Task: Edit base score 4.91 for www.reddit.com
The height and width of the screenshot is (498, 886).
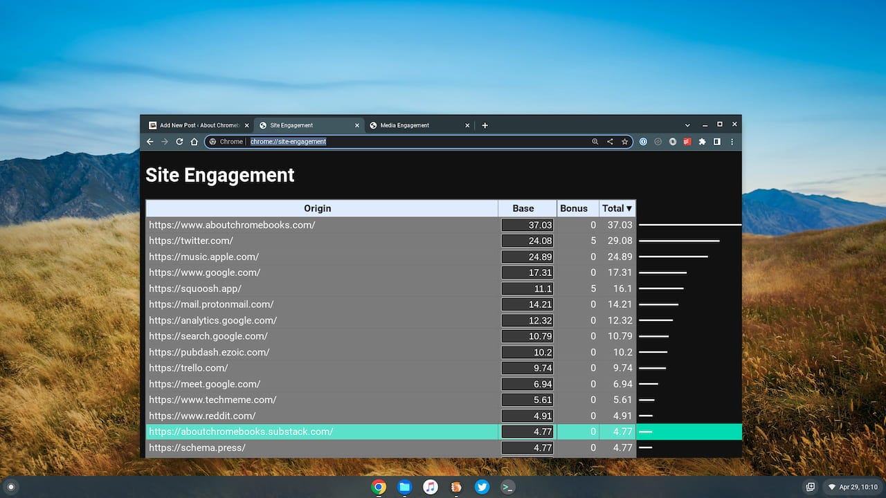Action: point(527,416)
